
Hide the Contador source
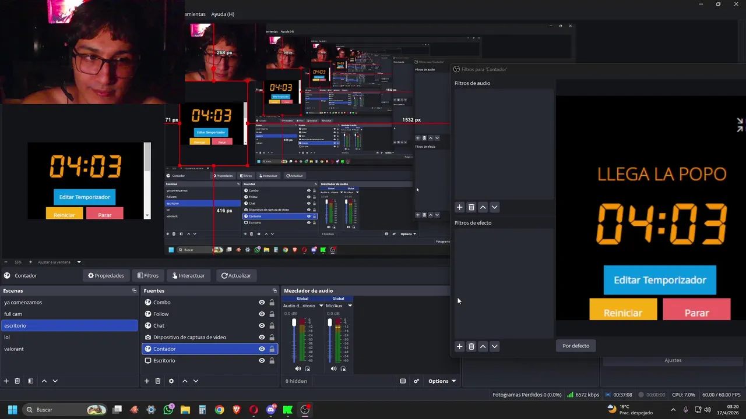pos(262,349)
